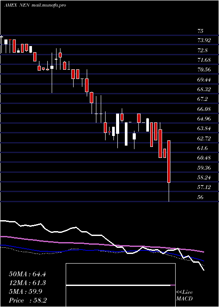Click the 58.24 price axis label

tap(205, 177)
